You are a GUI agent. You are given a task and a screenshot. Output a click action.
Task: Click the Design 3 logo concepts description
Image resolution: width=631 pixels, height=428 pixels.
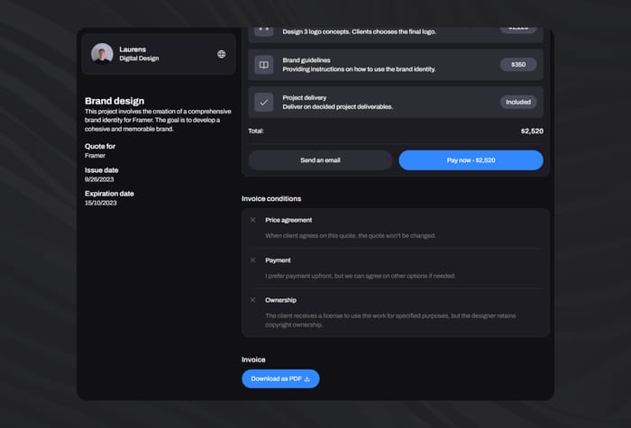[359, 32]
